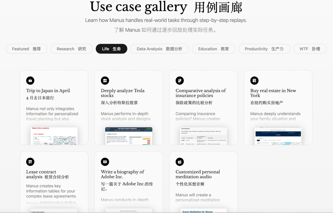Open the Data Analysis tab
This screenshot has height=213, width=333.
tap(159, 49)
